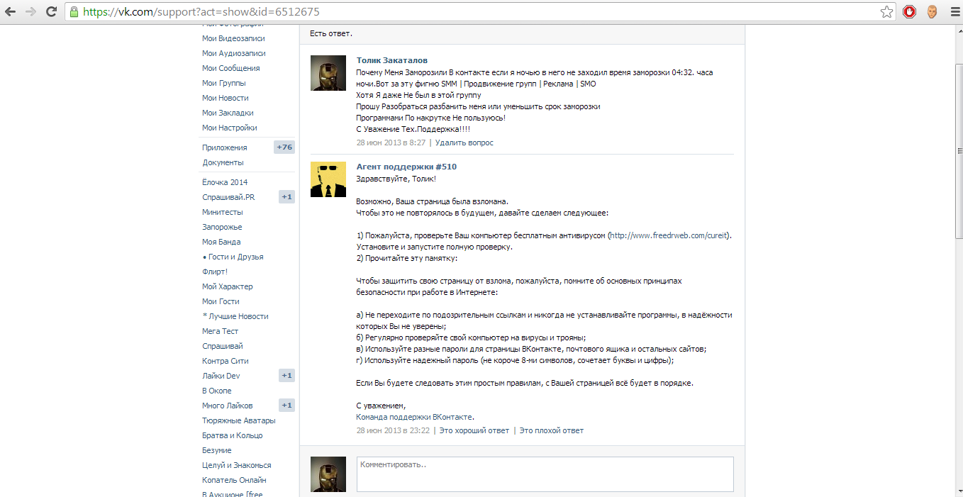The width and height of the screenshot is (963, 497).
Task: Open the Моя Банда app link
Action: click(221, 242)
